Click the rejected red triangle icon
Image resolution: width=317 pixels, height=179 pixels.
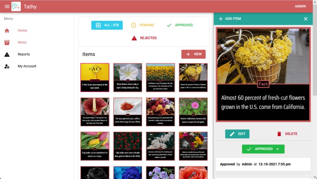tap(134, 38)
